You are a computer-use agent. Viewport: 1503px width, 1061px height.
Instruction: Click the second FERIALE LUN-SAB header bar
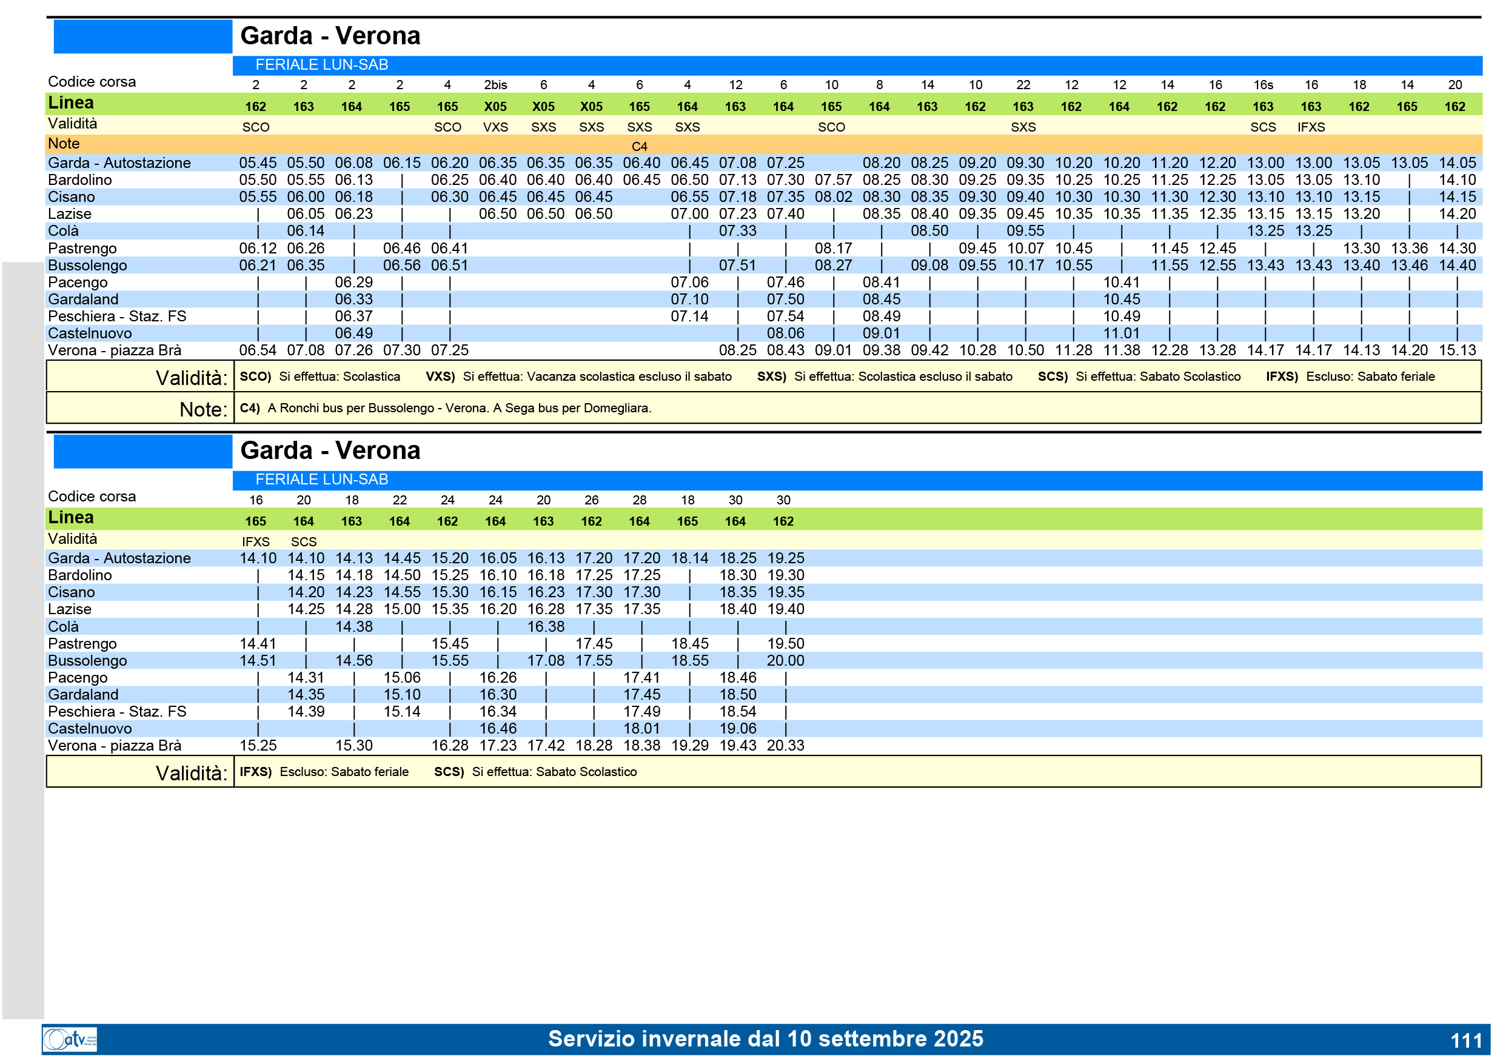point(321,479)
